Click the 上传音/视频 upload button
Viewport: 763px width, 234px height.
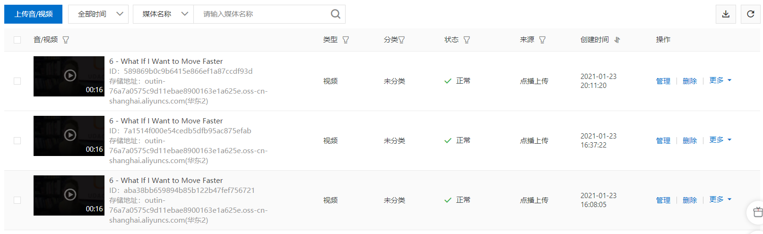point(33,14)
